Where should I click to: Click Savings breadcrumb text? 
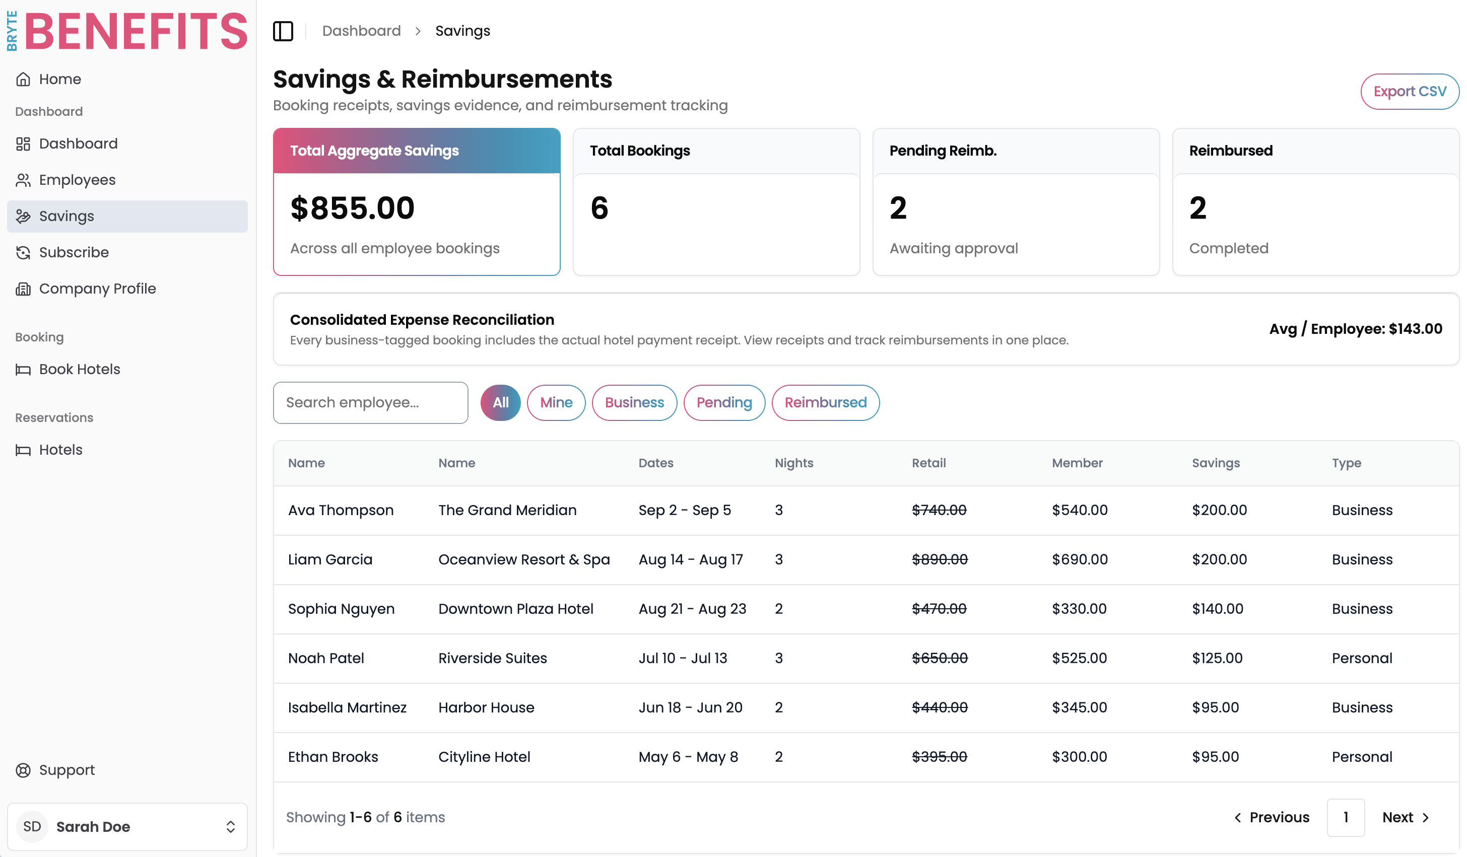(463, 31)
